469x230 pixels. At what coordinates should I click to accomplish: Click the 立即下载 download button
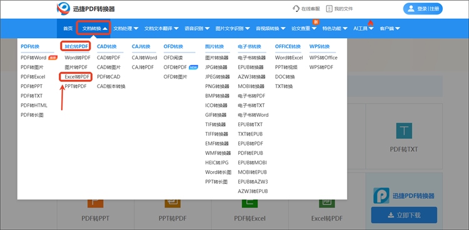click(404, 215)
